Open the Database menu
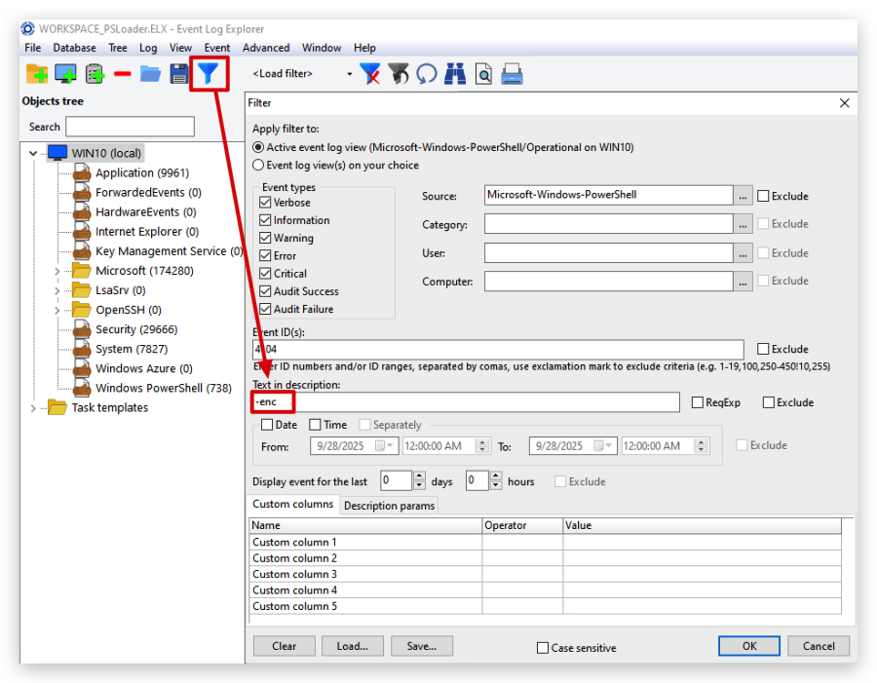Viewport: 877px width, 683px height. 74,48
